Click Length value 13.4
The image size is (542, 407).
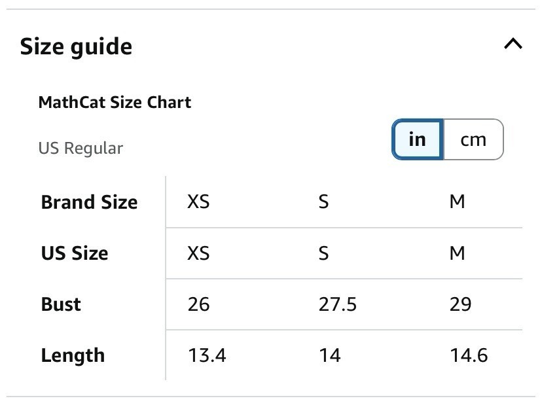click(x=207, y=355)
